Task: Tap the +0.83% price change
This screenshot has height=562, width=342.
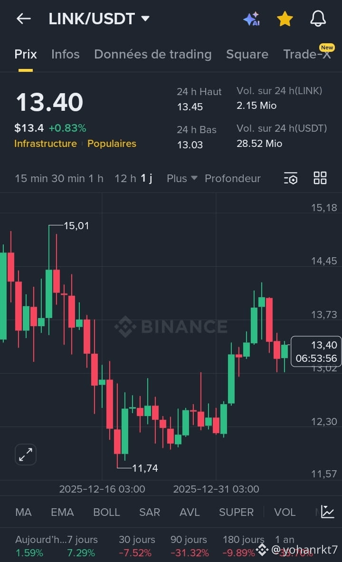Action: tap(67, 128)
